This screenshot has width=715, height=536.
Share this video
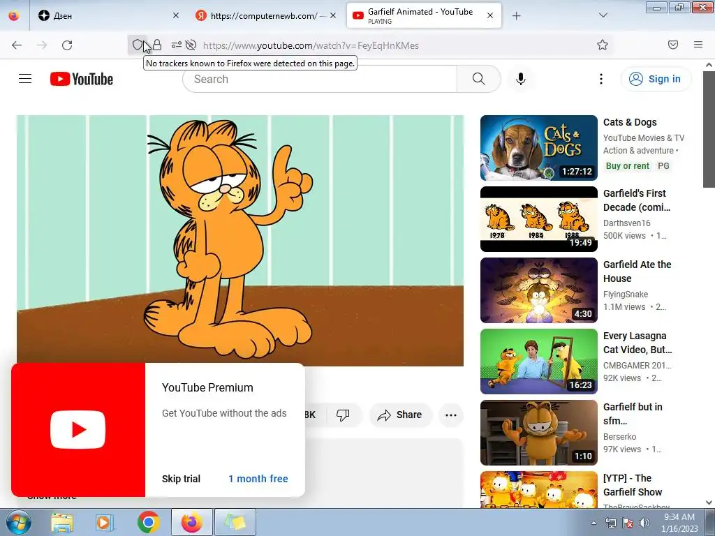click(x=400, y=415)
